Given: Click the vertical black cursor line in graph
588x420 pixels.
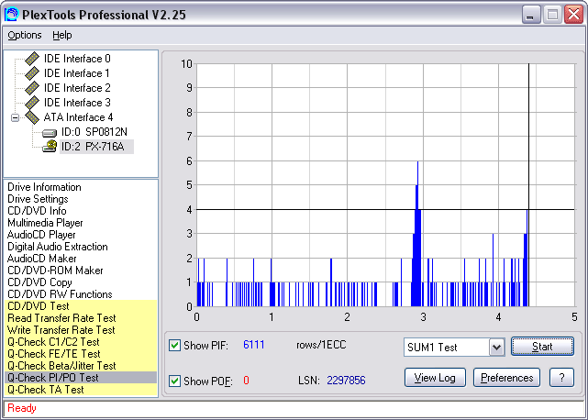Looking at the screenshot, I should pos(528,184).
